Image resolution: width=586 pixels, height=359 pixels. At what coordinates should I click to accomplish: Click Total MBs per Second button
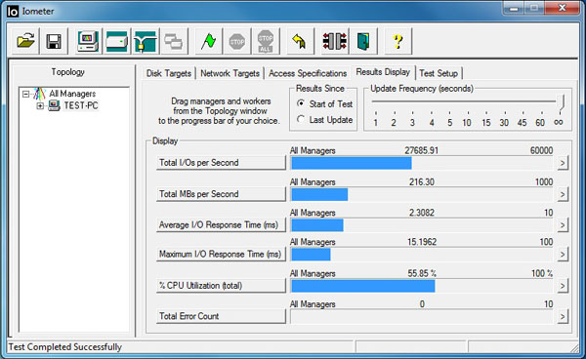pyautogui.click(x=221, y=194)
